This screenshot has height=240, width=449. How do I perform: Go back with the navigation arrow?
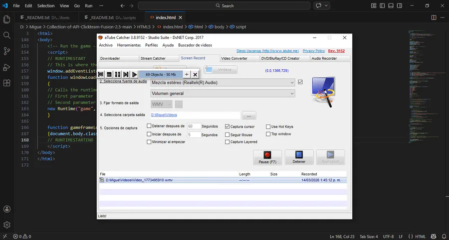coord(123,5)
